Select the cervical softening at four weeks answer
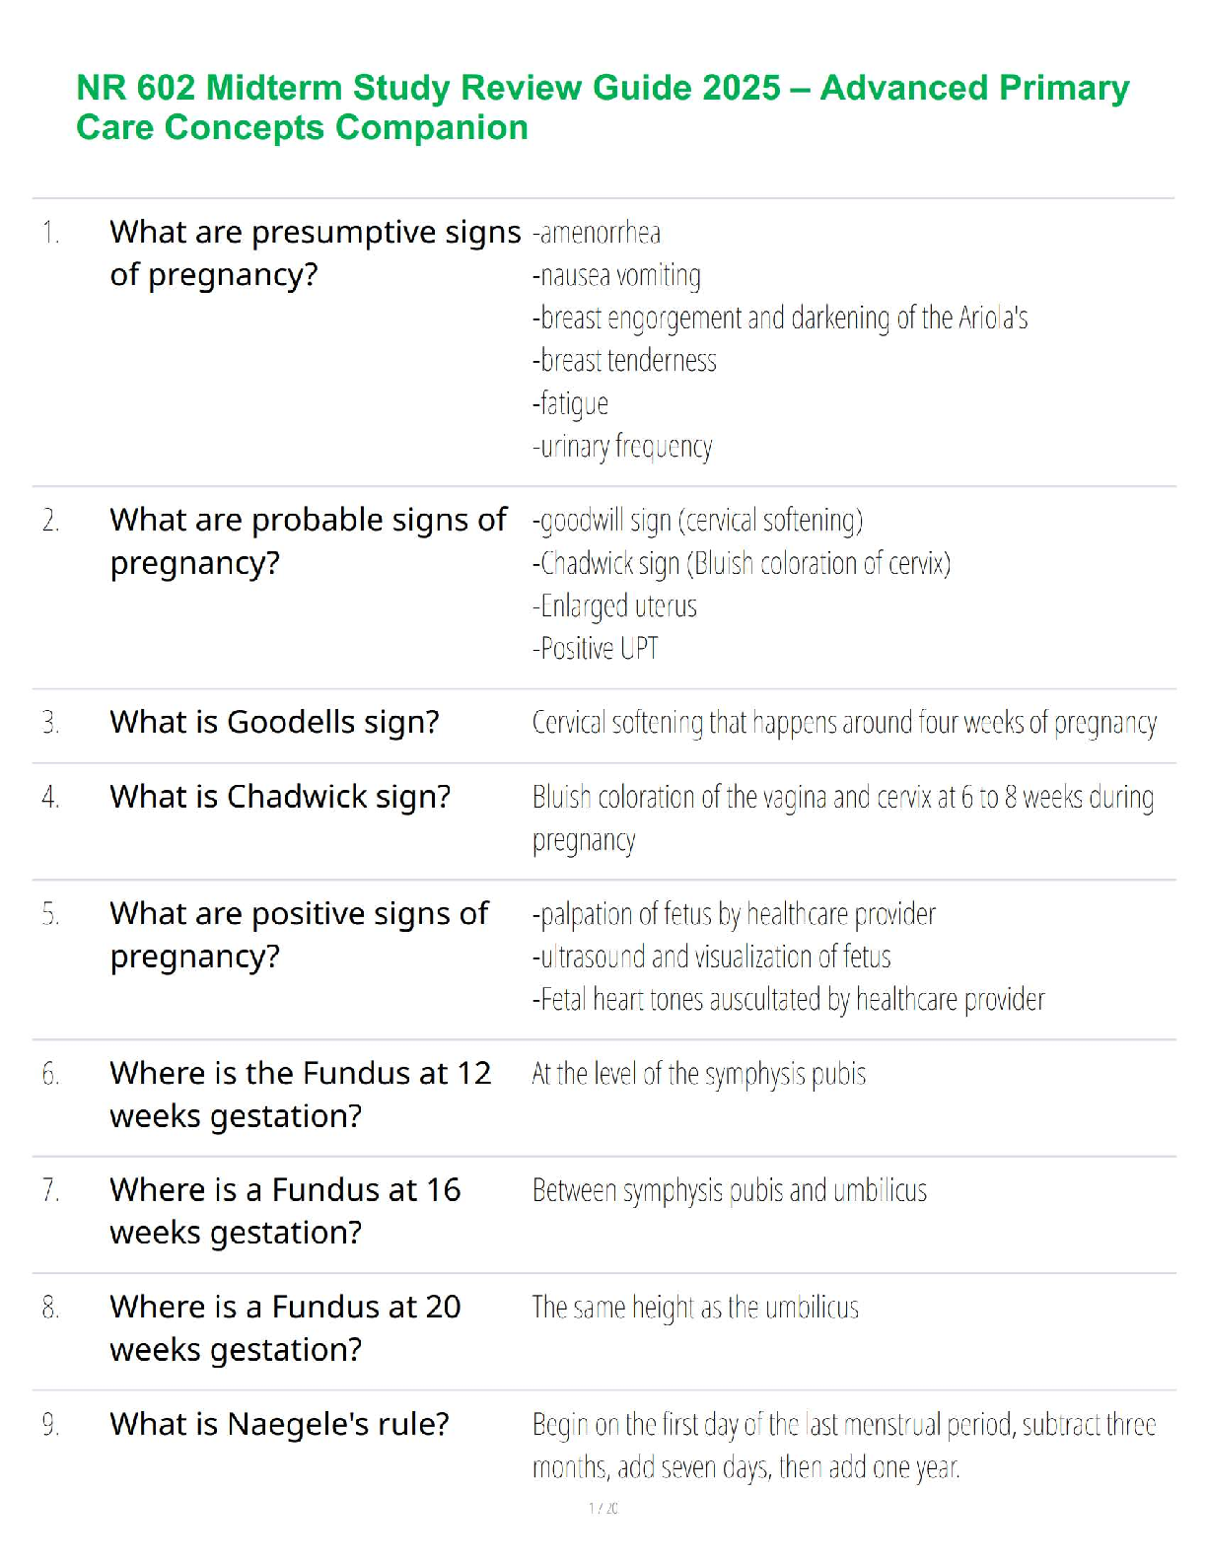This screenshot has height=1562, width=1207. pyautogui.click(x=843, y=724)
